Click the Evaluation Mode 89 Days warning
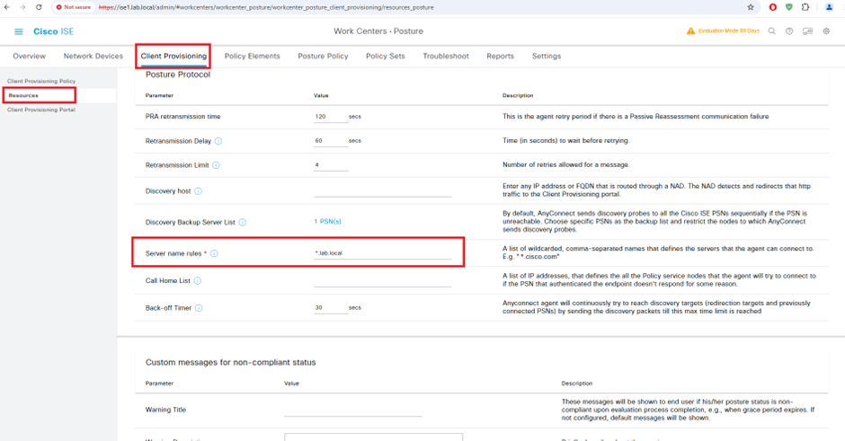This screenshot has width=845, height=441. tap(723, 31)
